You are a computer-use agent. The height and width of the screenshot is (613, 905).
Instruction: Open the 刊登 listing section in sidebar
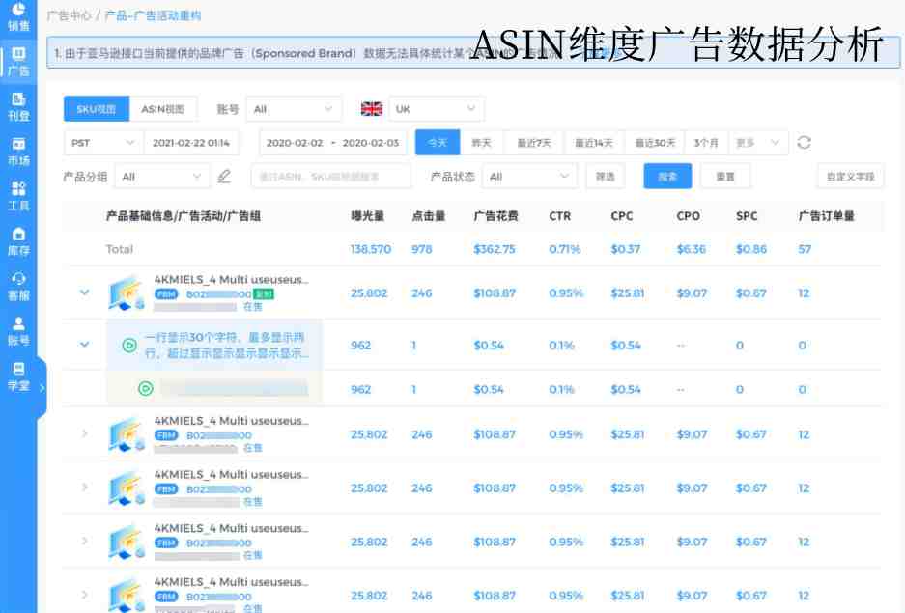(x=17, y=106)
